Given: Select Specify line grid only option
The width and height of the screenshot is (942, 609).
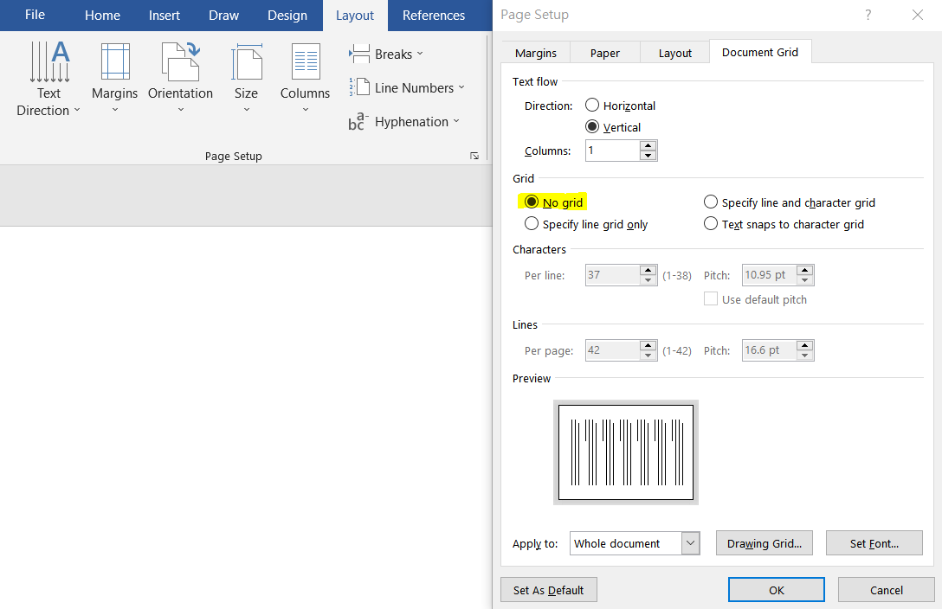Looking at the screenshot, I should (532, 224).
